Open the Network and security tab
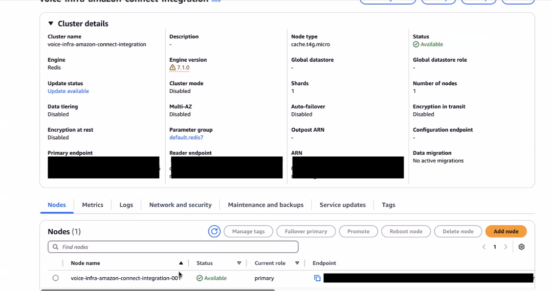This screenshot has height=291, width=551. click(180, 205)
